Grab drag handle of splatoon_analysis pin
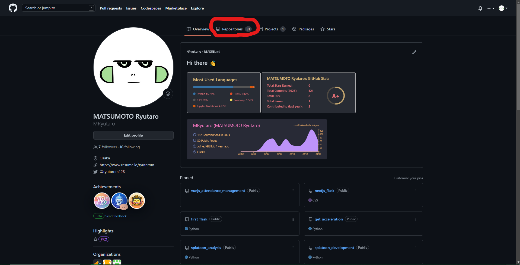Screen dimensions: 520x265 pyautogui.click(x=292, y=248)
